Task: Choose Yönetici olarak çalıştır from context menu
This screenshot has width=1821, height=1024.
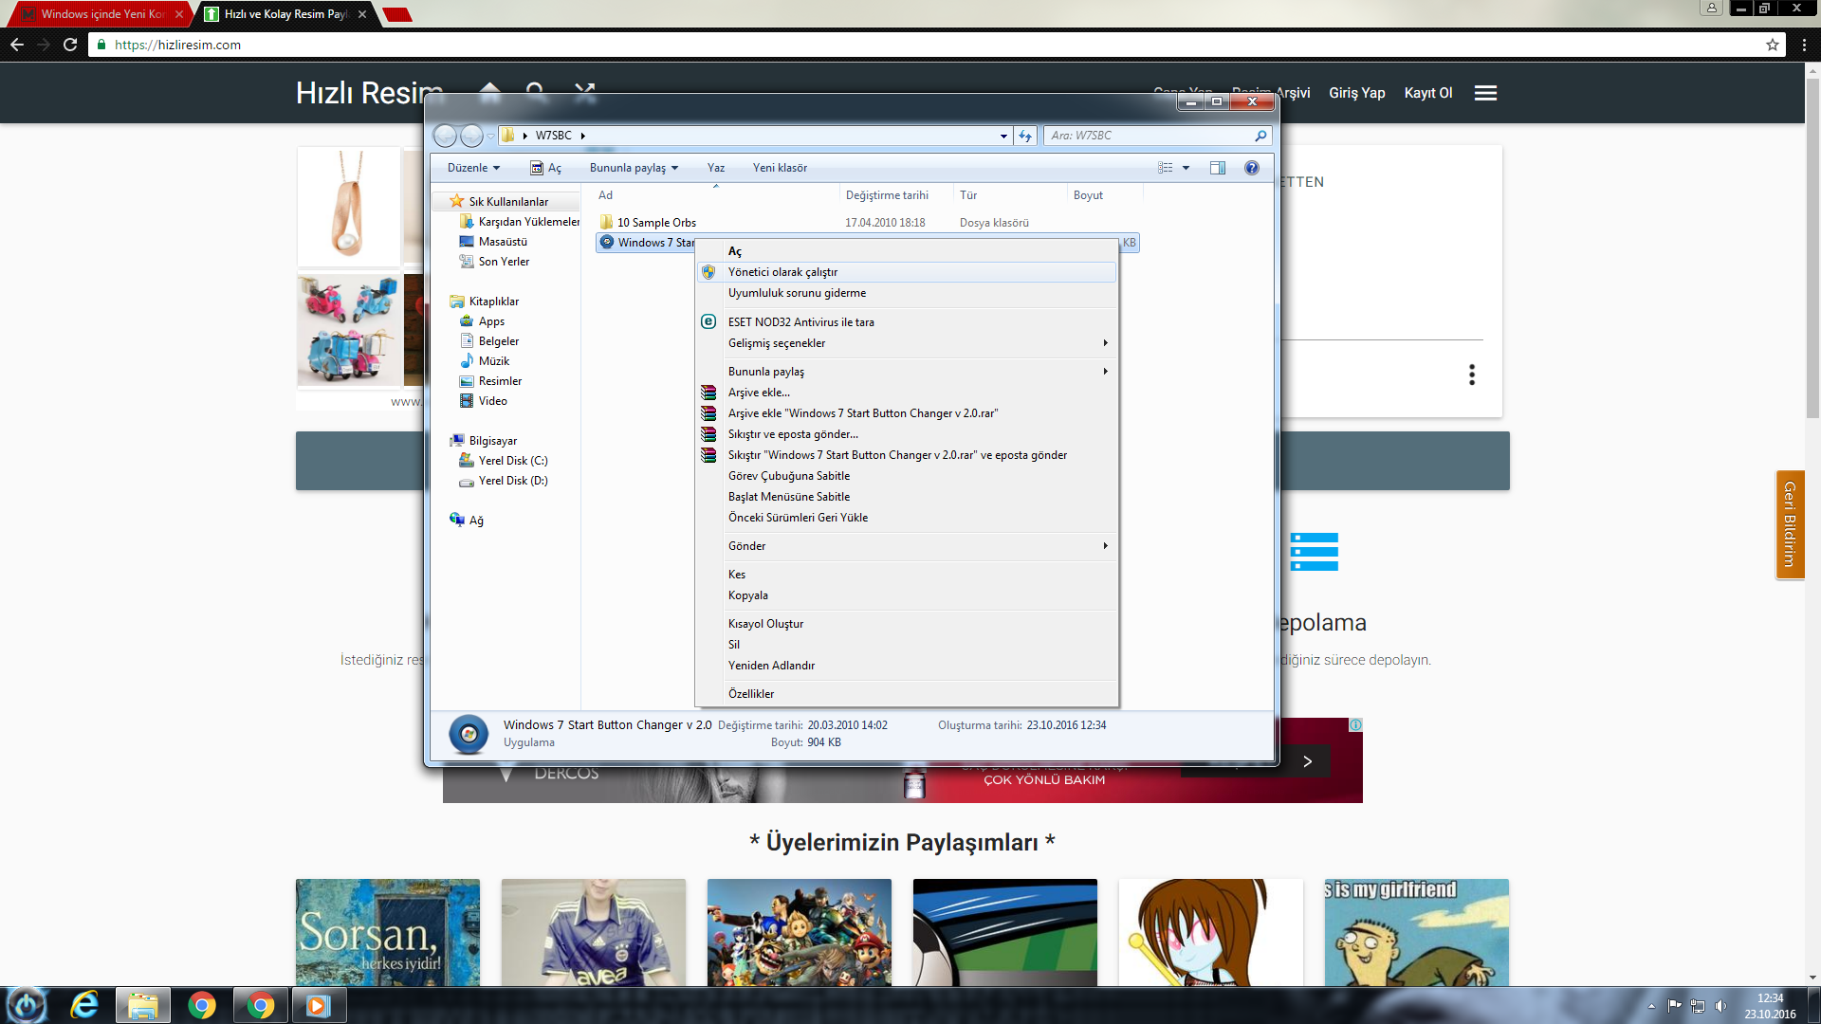Action: pos(907,272)
